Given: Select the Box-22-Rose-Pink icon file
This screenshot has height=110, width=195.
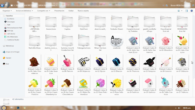Looking at the screenshot, I should 100,86.
